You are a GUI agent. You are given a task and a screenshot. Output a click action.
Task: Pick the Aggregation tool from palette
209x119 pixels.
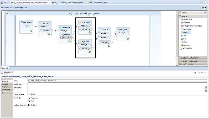(x=187, y=29)
